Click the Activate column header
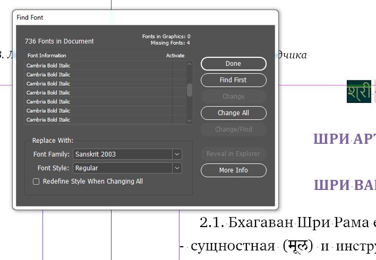The height and width of the screenshot is (260, 376). [175, 56]
